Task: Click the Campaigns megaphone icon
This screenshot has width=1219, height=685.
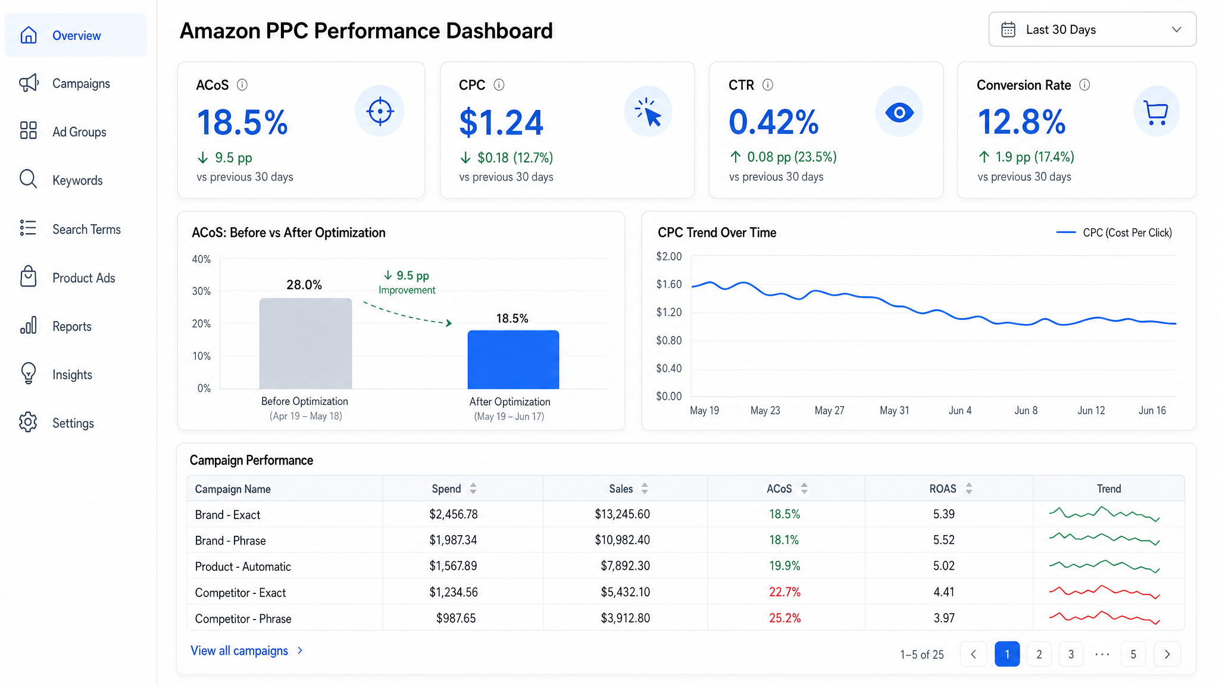Action: [29, 83]
